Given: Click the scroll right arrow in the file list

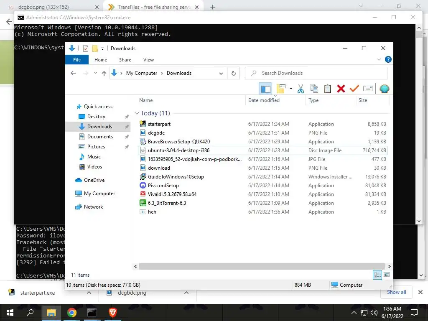Looking at the screenshot, I should pos(390,266).
